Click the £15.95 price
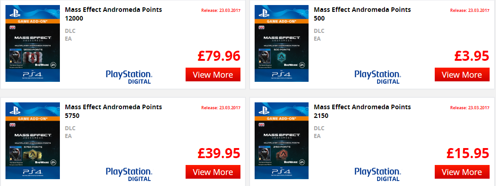Viewport: 496px width, 186px height. point(467,154)
